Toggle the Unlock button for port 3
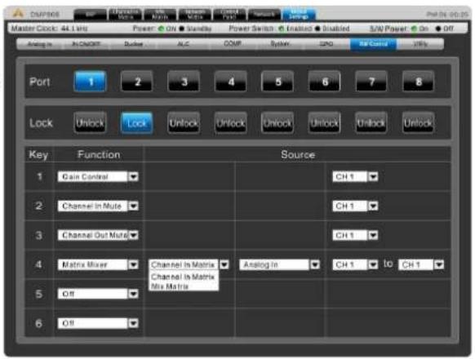The width and height of the screenshot is (475, 359). pyautogui.click(x=184, y=122)
